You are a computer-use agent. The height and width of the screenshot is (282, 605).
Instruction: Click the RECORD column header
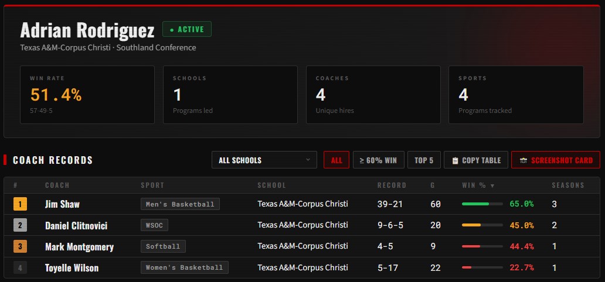coord(392,185)
